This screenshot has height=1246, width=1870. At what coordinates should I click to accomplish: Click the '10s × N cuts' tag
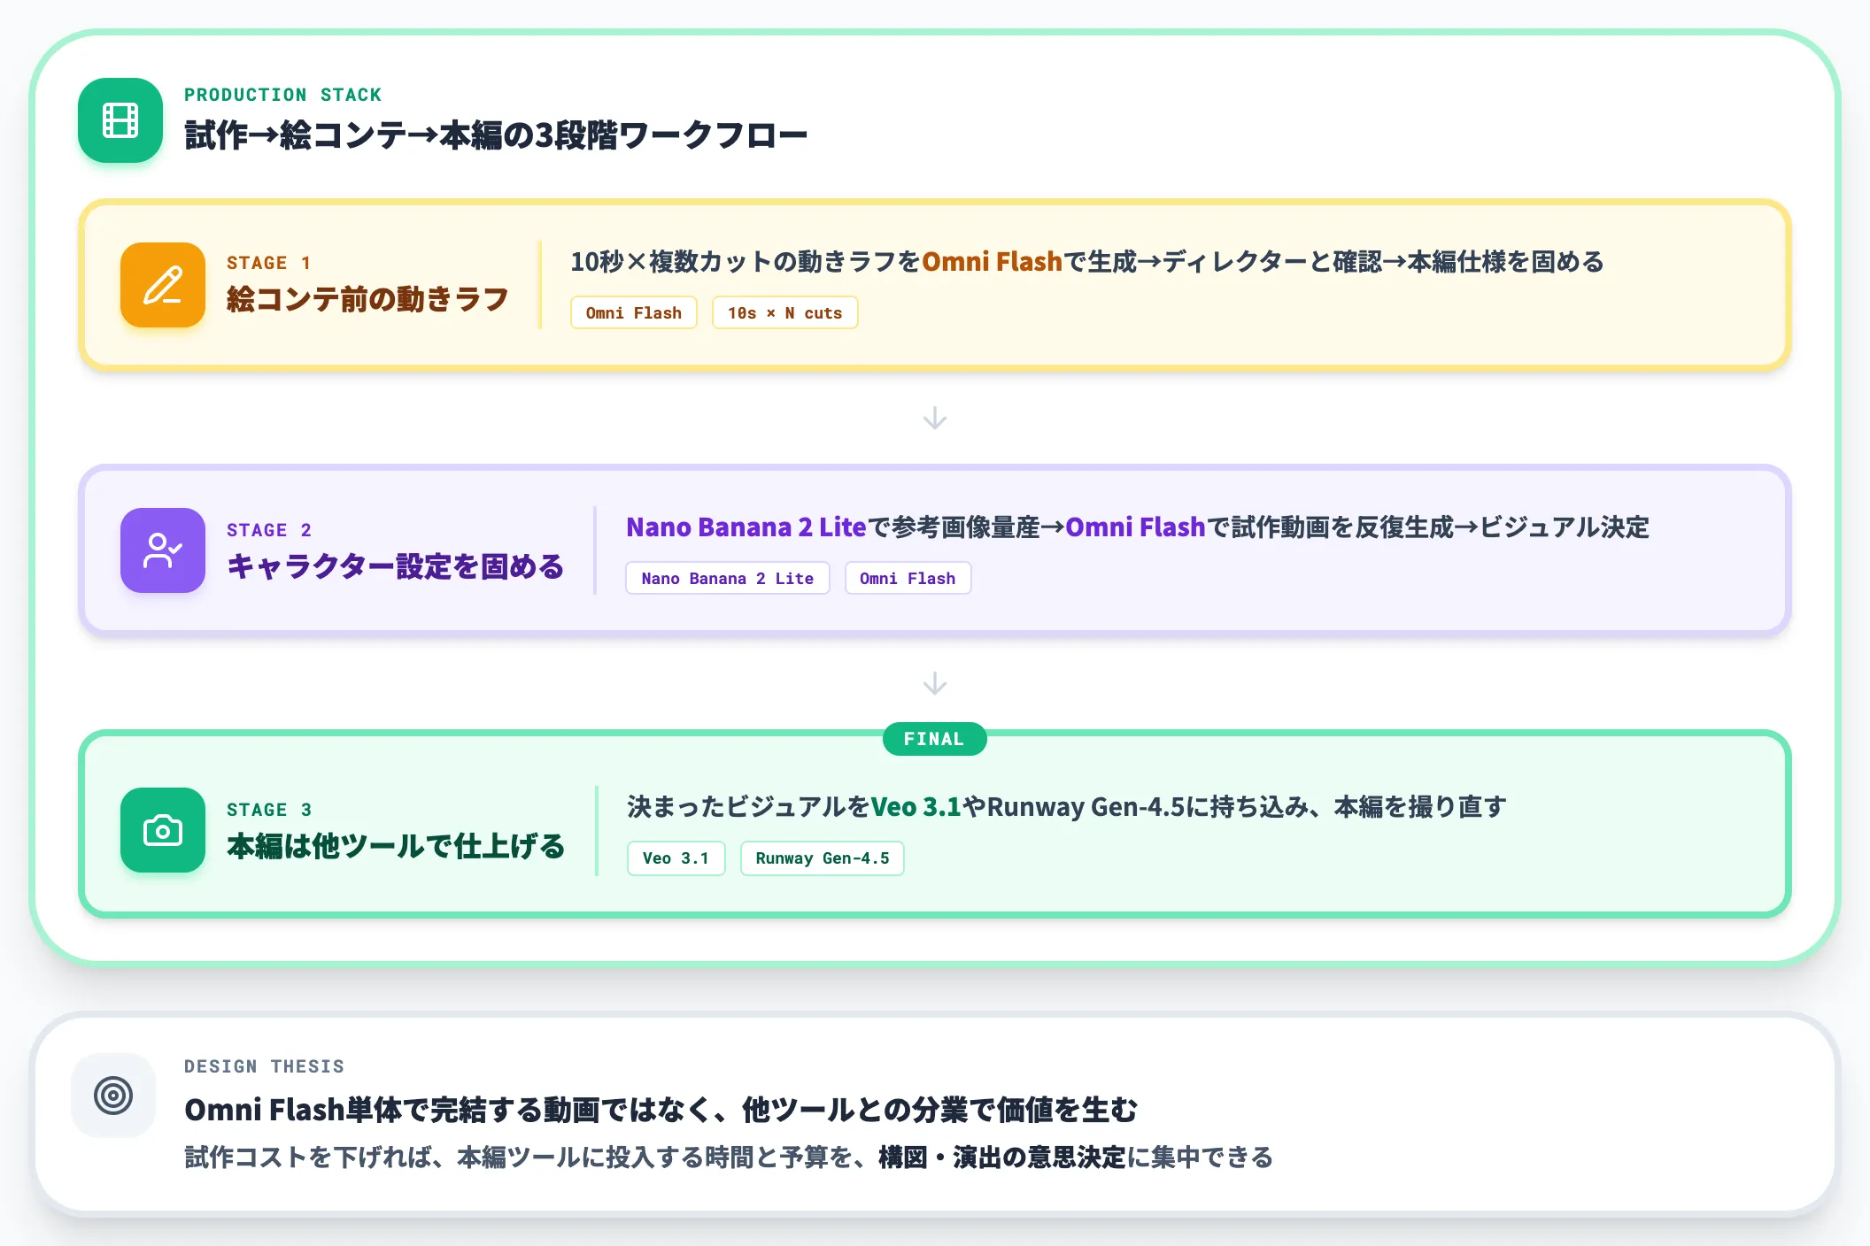[785, 312]
